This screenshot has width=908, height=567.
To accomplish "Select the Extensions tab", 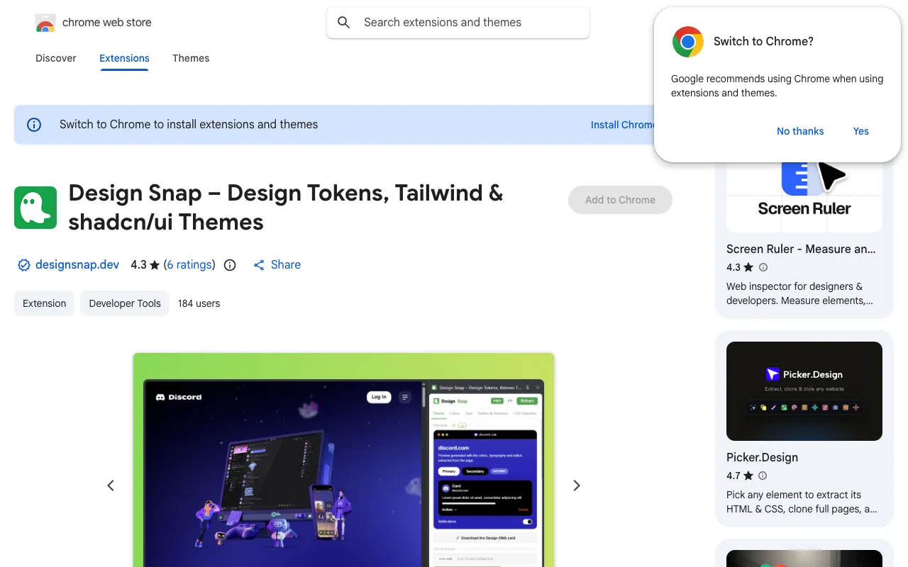I will [124, 58].
